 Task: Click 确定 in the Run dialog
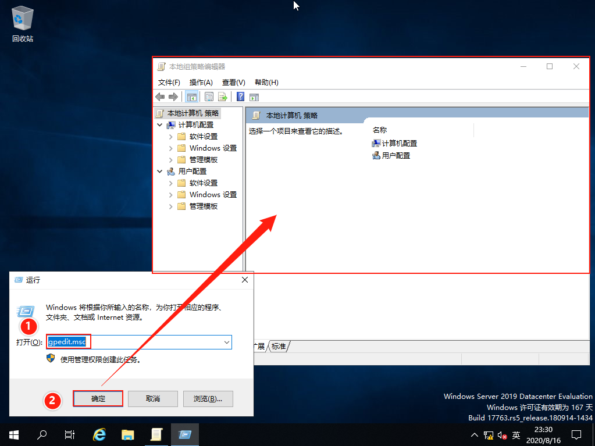(98, 398)
